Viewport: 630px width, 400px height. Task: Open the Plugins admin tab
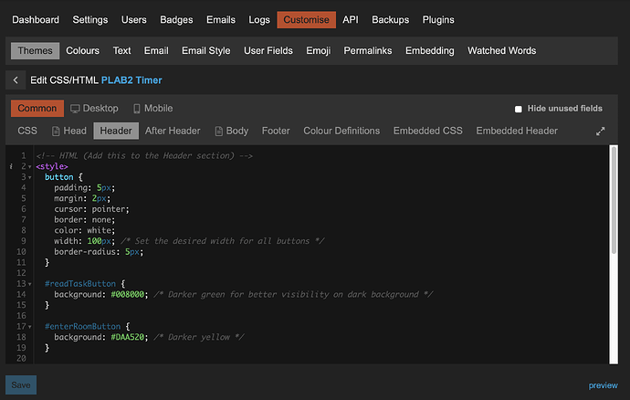pyautogui.click(x=438, y=20)
